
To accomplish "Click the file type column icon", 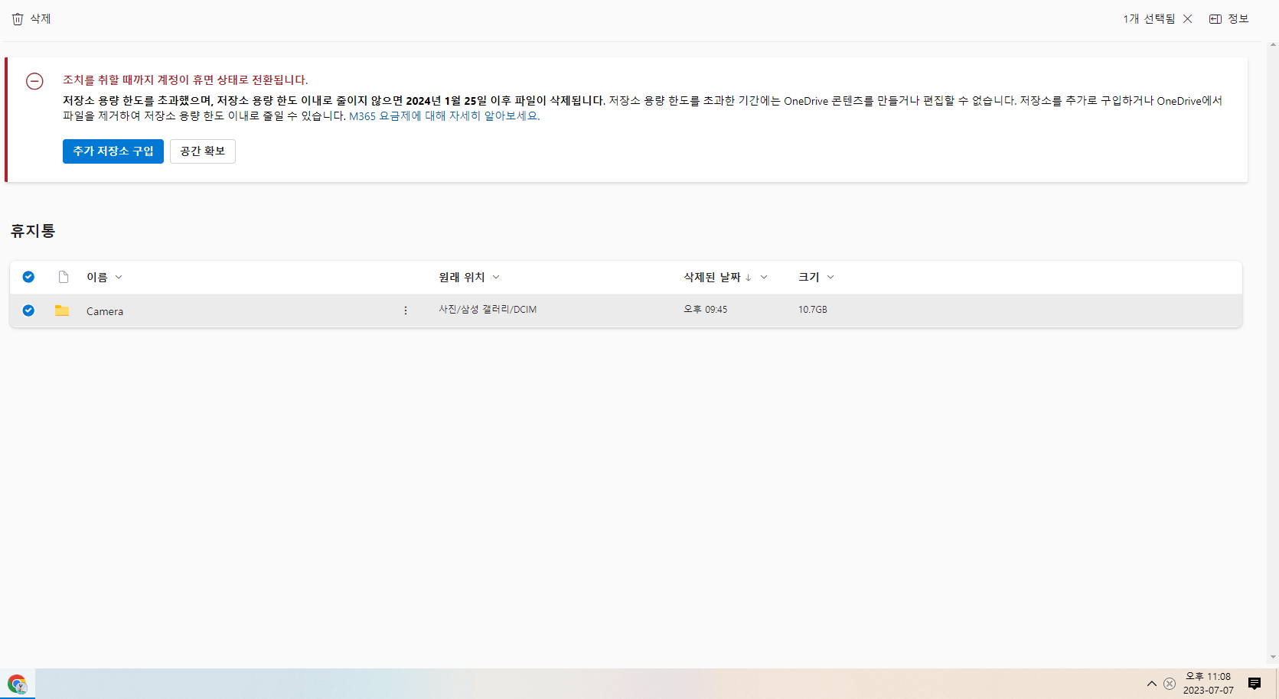I will coord(64,277).
